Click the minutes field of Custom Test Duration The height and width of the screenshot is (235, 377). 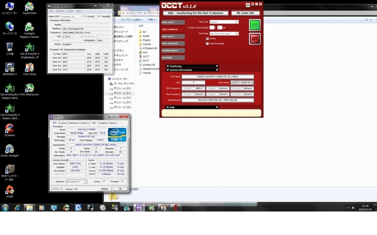[220, 28]
